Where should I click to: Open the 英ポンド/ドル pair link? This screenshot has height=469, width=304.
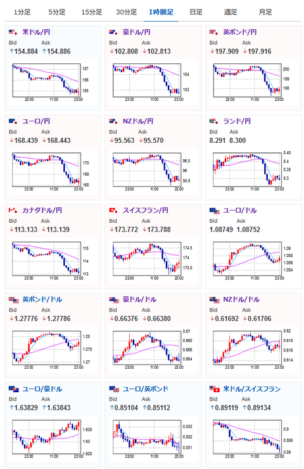(x=42, y=300)
